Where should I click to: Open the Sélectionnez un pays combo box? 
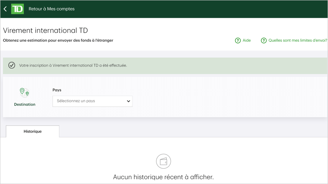click(x=93, y=101)
